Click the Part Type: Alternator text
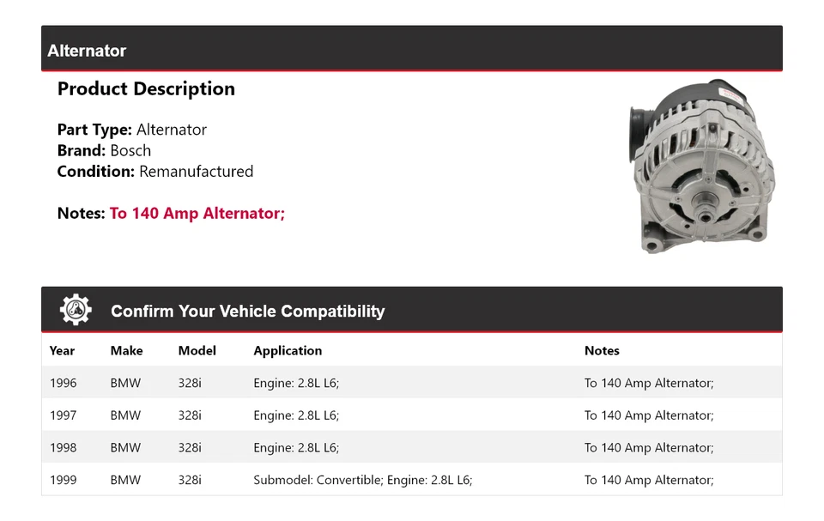Image resolution: width=824 pixels, height=521 pixels. 132,130
